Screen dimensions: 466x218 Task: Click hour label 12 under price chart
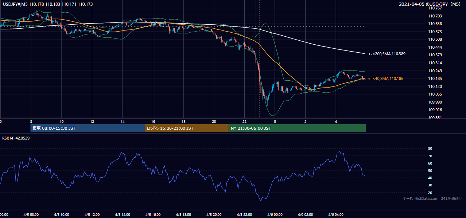(x=92, y=121)
